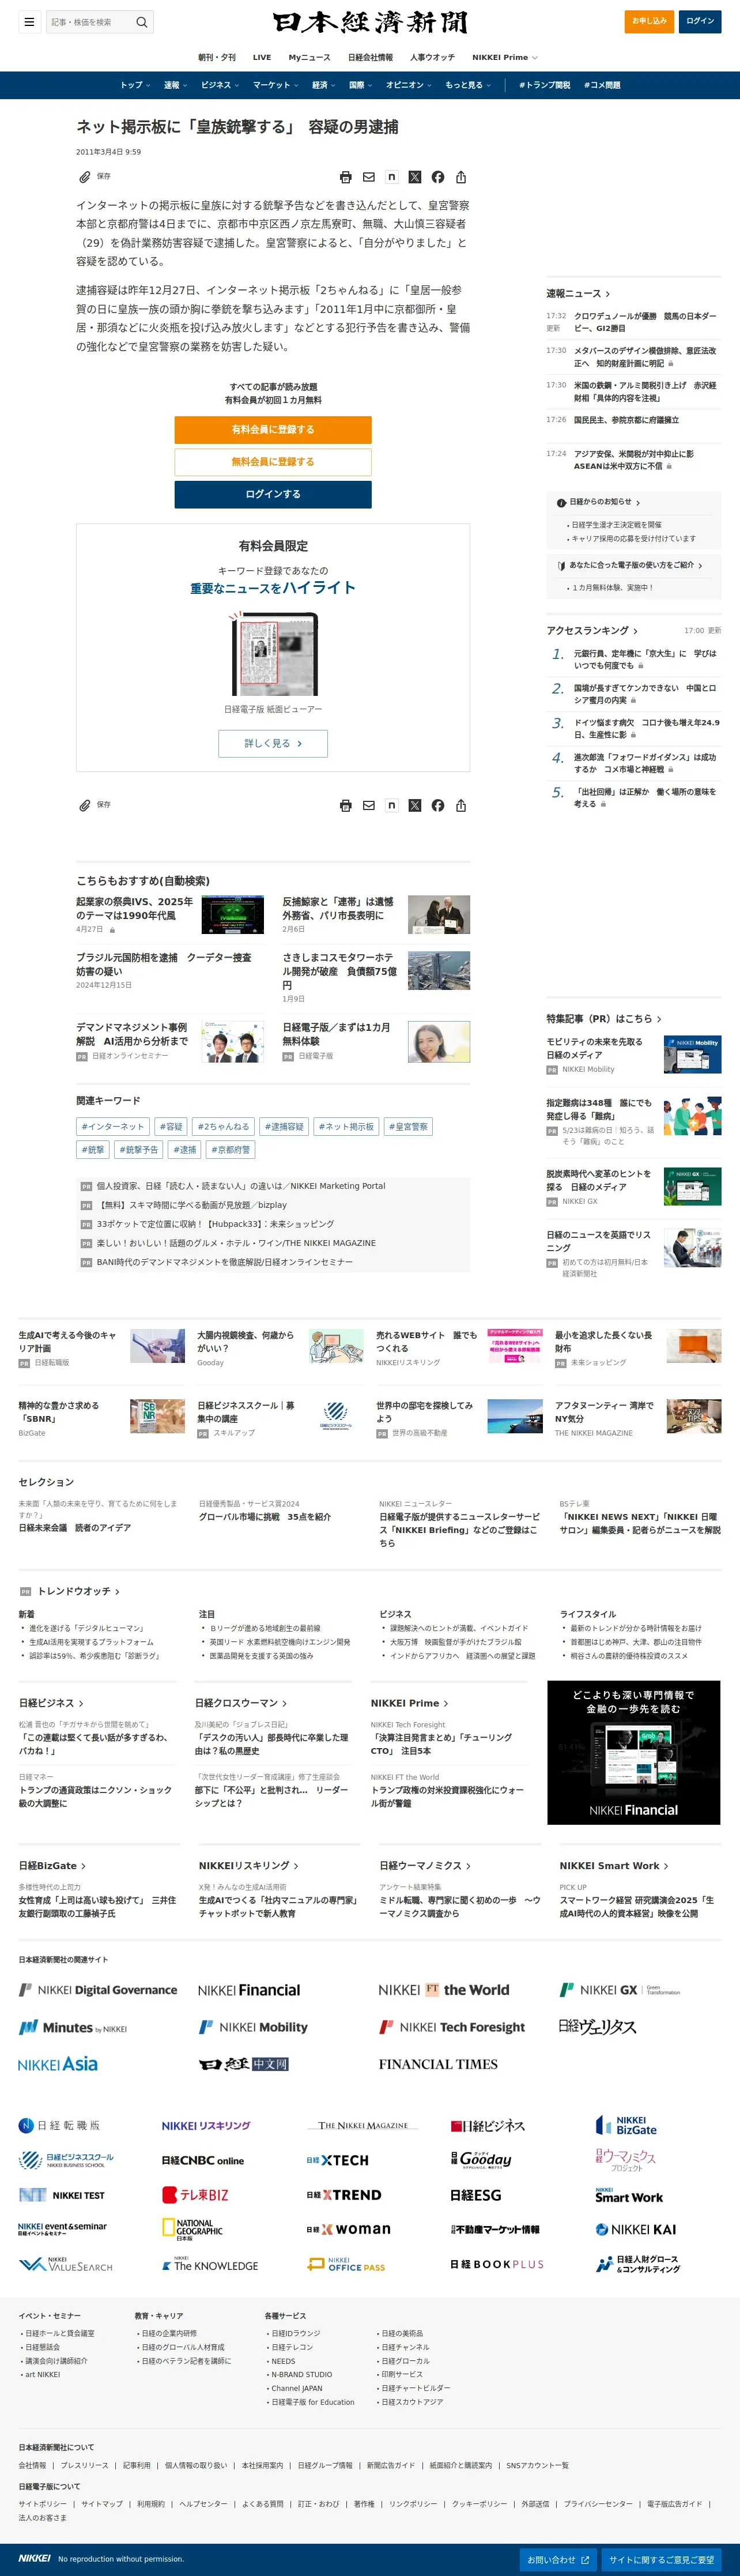Viewport: 740px width, 2576px height.
Task: Click the bottom email share icon
Action: (x=368, y=805)
